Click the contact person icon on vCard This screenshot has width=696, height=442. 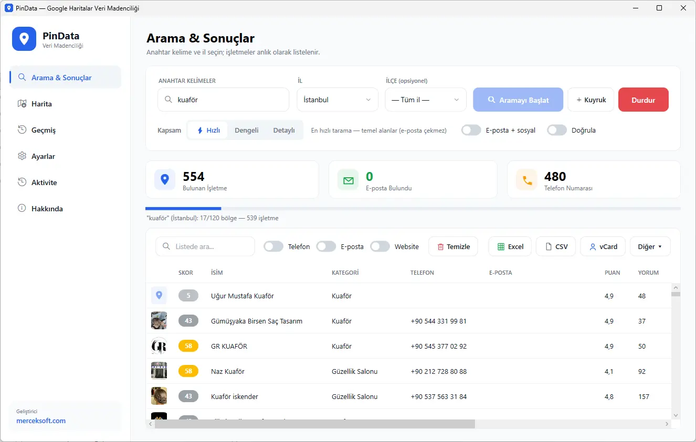[593, 247]
